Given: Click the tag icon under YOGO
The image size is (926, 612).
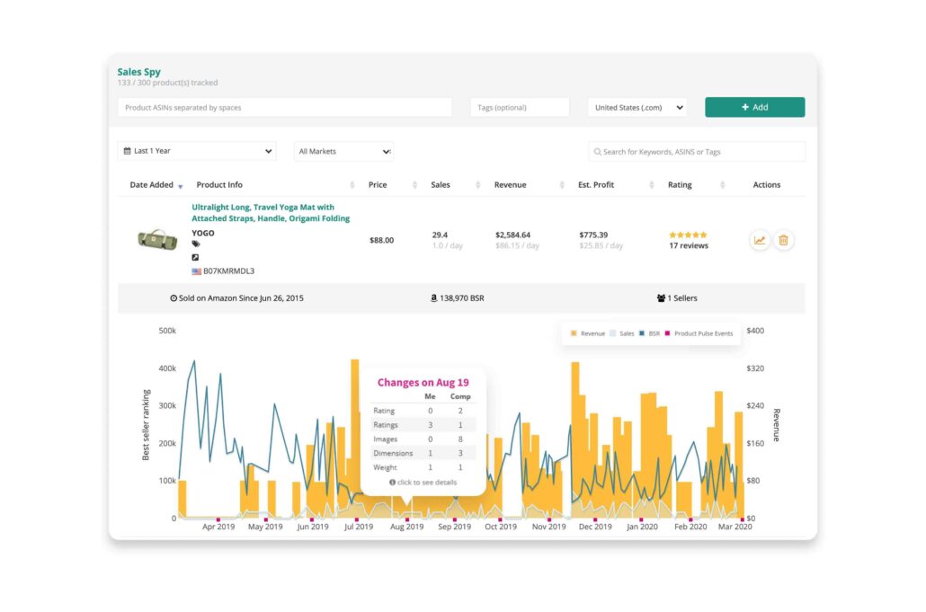Looking at the screenshot, I should (196, 244).
